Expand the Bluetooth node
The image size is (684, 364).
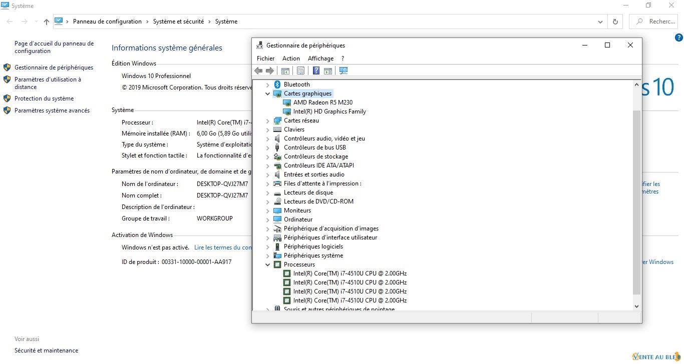click(x=267, y=84)
